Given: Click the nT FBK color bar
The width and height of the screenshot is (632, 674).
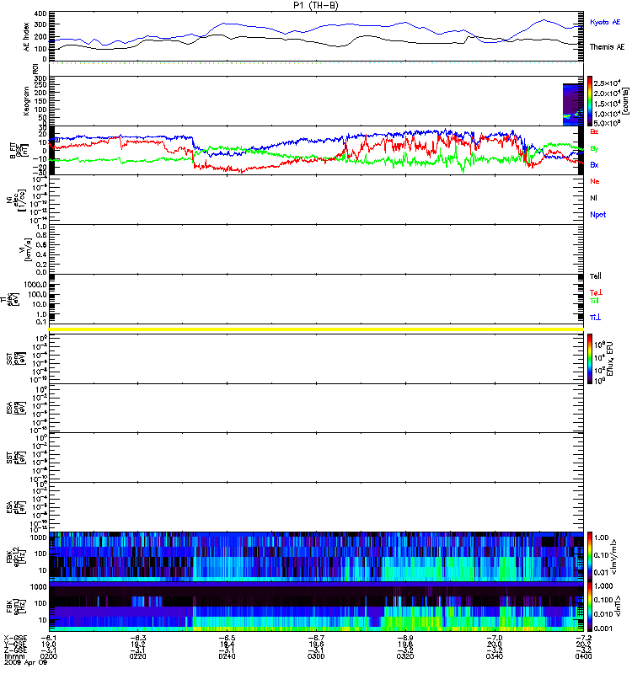Looking at the screenshot, I should pos(590,607).
